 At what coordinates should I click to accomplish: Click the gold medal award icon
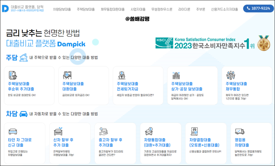[264, 43]
